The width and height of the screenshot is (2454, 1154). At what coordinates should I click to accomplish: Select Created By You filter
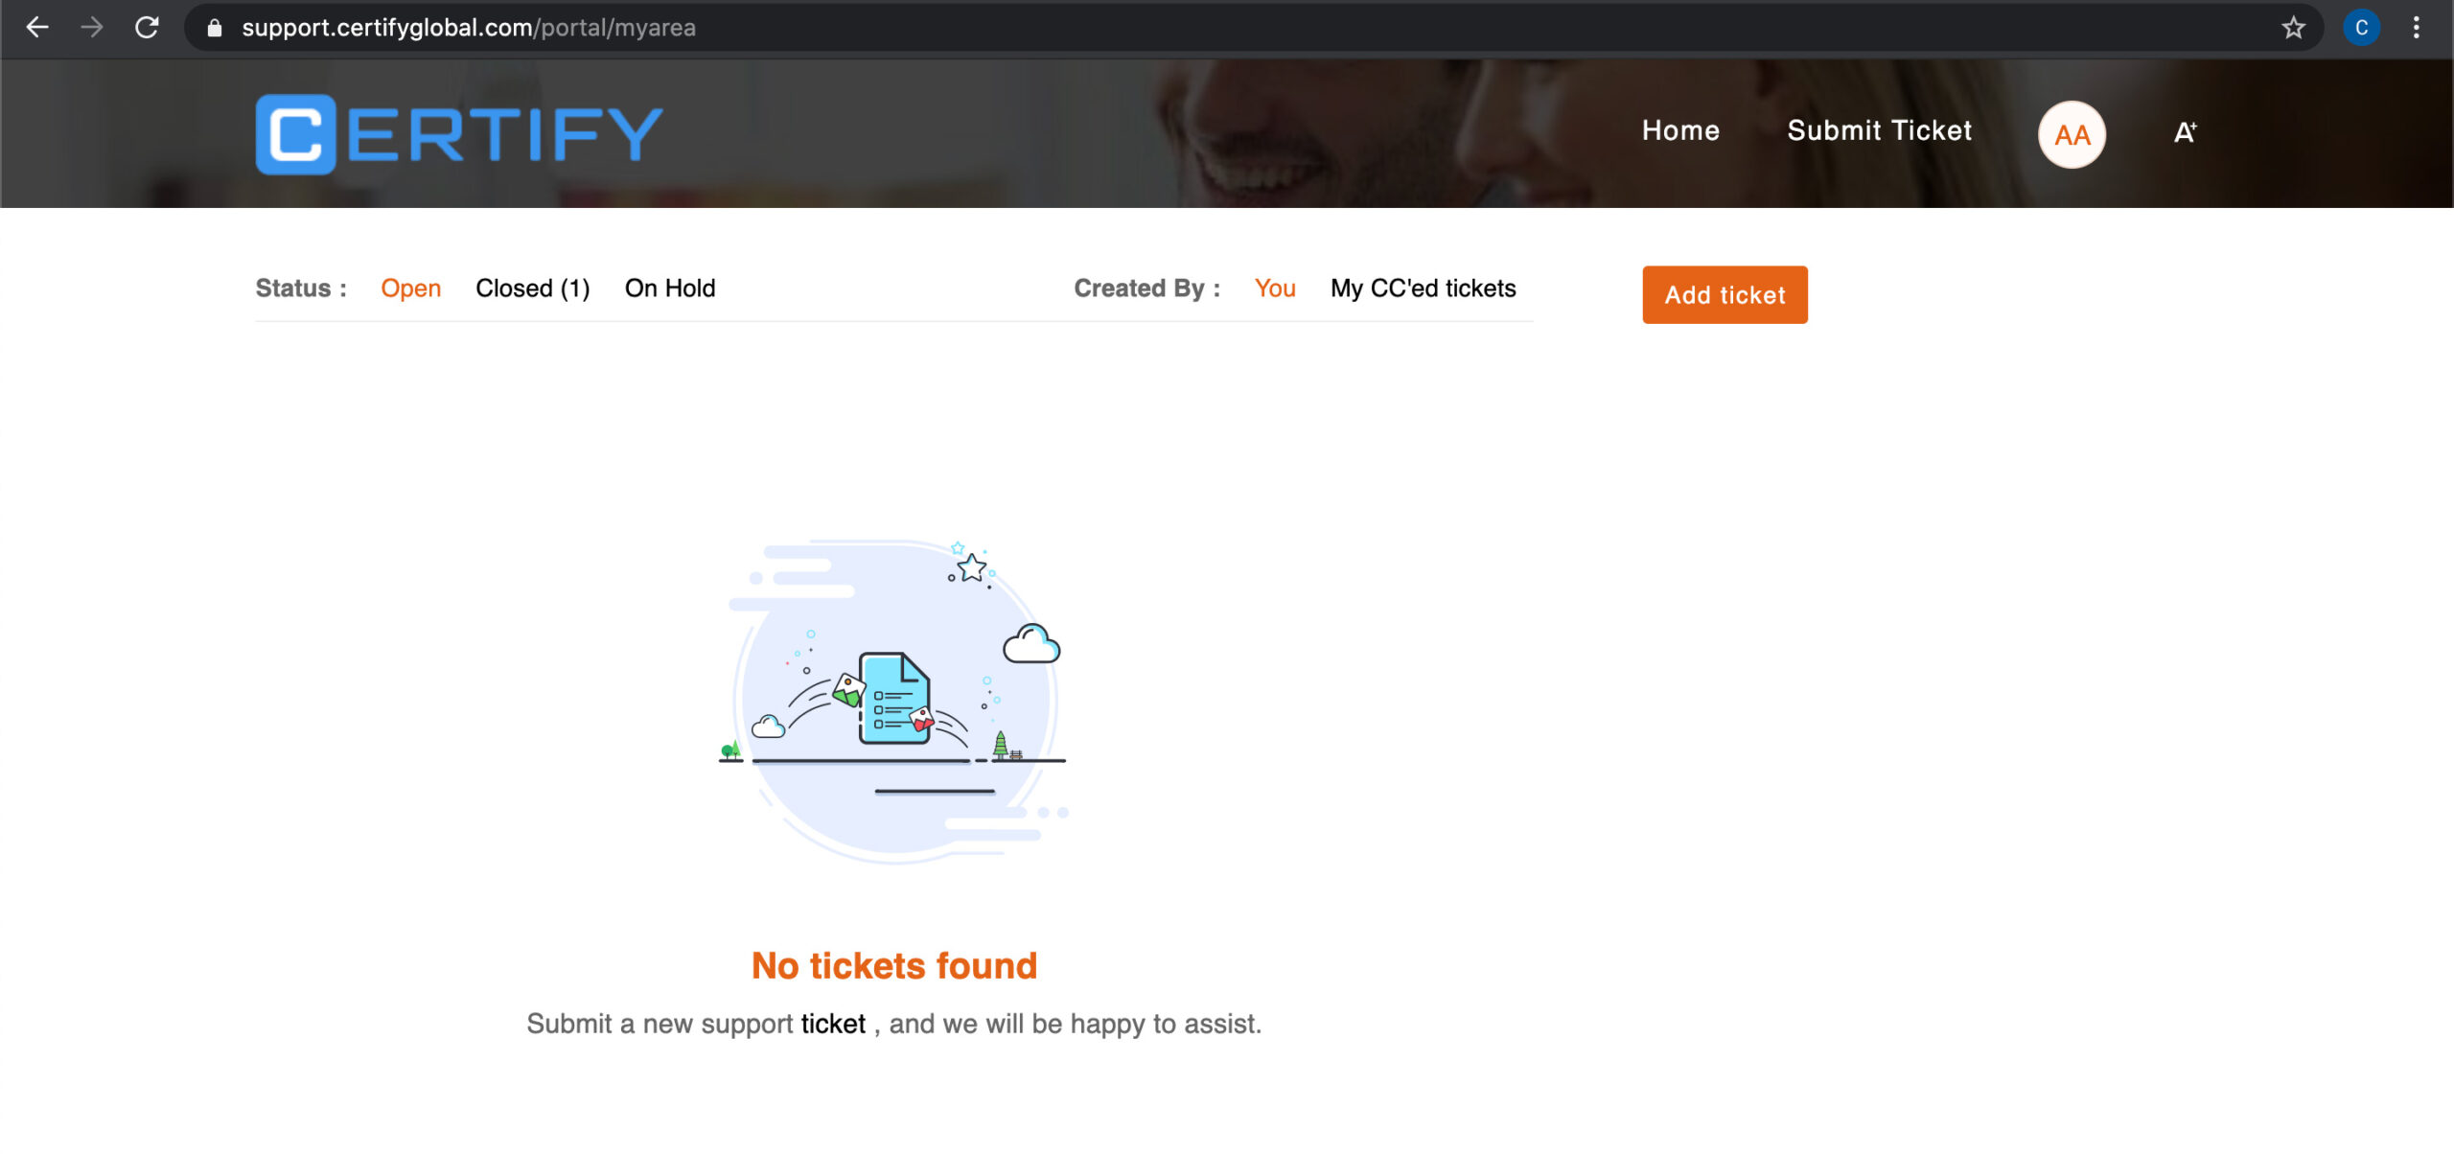click(1275, 288)
